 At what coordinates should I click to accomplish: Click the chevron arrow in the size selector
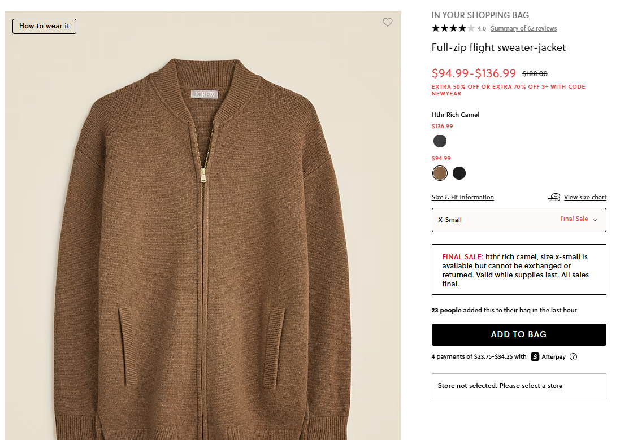click(595, 220)
